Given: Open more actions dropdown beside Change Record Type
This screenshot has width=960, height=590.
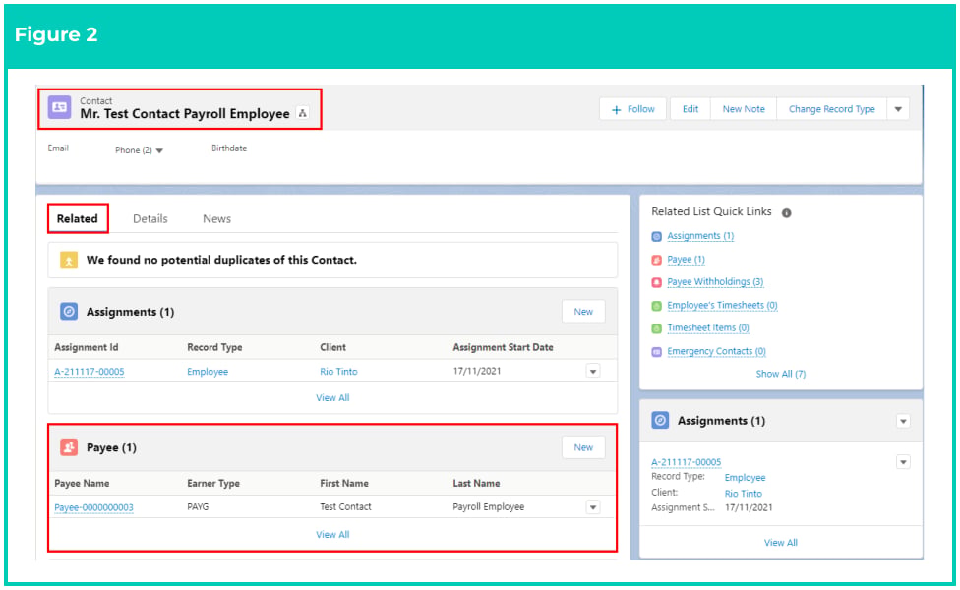Looking at the screenshot, I should (x=898, y=109).
